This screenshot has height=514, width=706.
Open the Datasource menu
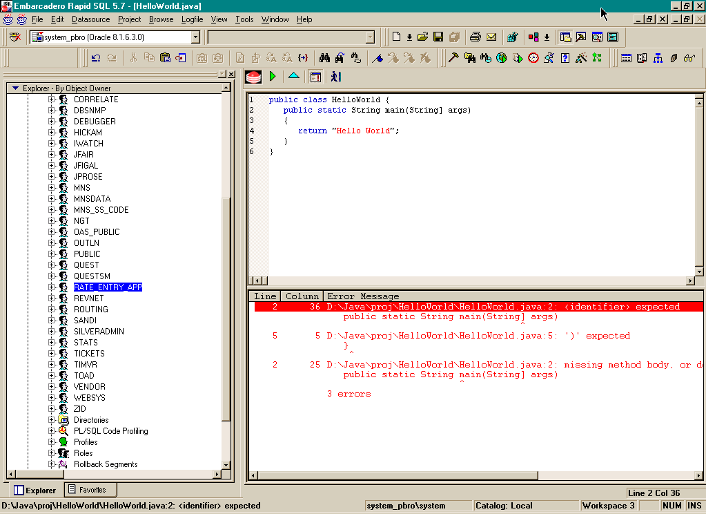90,19
